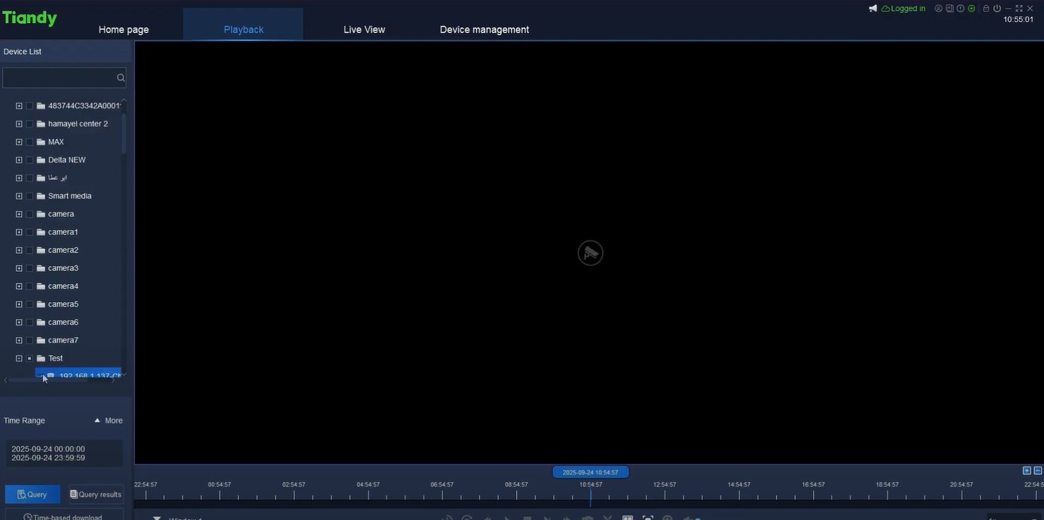Screen dimensions: 1044x520
Task: Click inside the device search field
Action: click(x=61, y=76)
